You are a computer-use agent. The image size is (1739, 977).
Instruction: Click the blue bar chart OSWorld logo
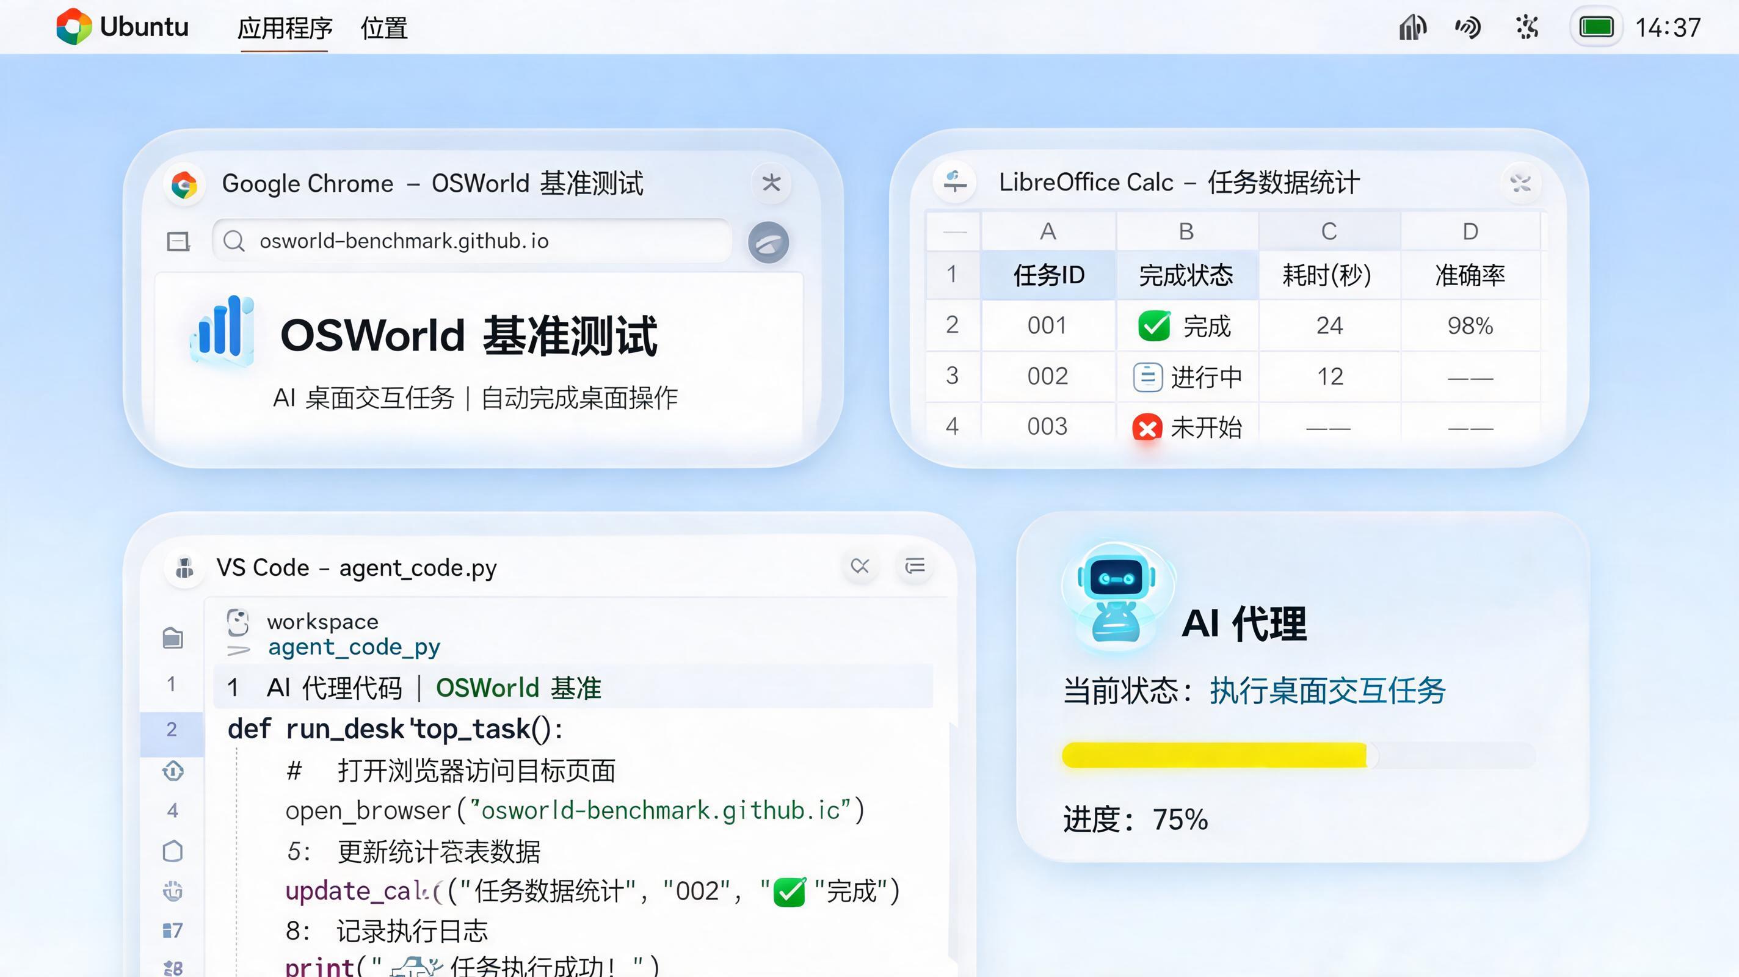point(223,332)
